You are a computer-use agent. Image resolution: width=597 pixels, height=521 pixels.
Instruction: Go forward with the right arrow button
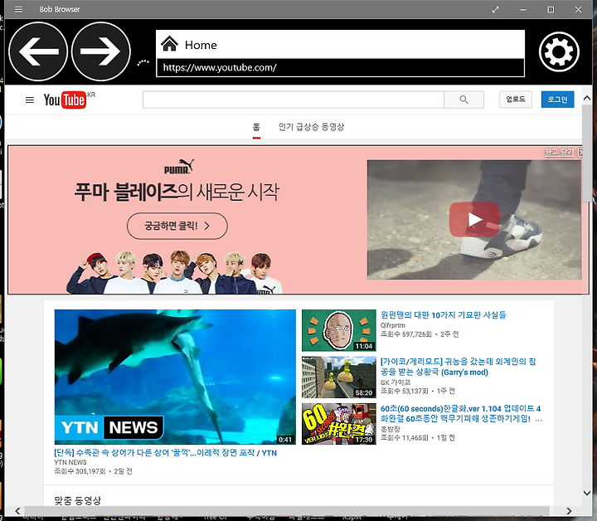pyautogui.click(x=101, y=51)
